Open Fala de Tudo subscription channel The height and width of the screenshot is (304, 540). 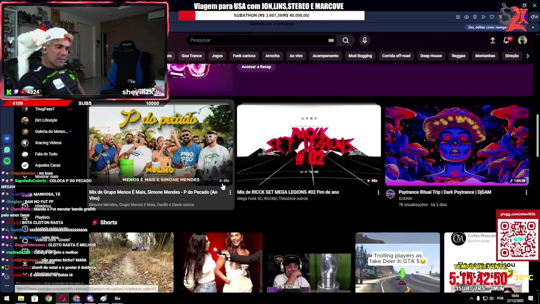pyautogui.click(x=46, y=154)
